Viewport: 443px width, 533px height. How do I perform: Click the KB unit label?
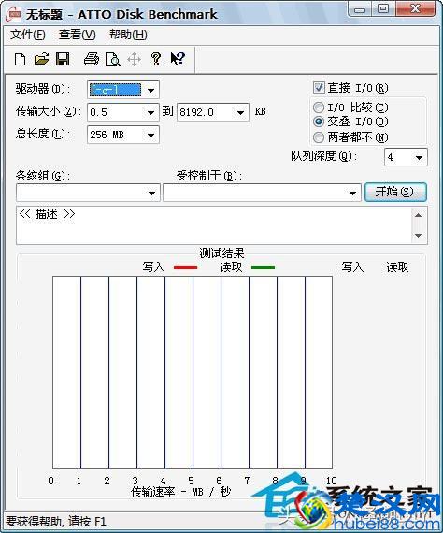(260, 111)
